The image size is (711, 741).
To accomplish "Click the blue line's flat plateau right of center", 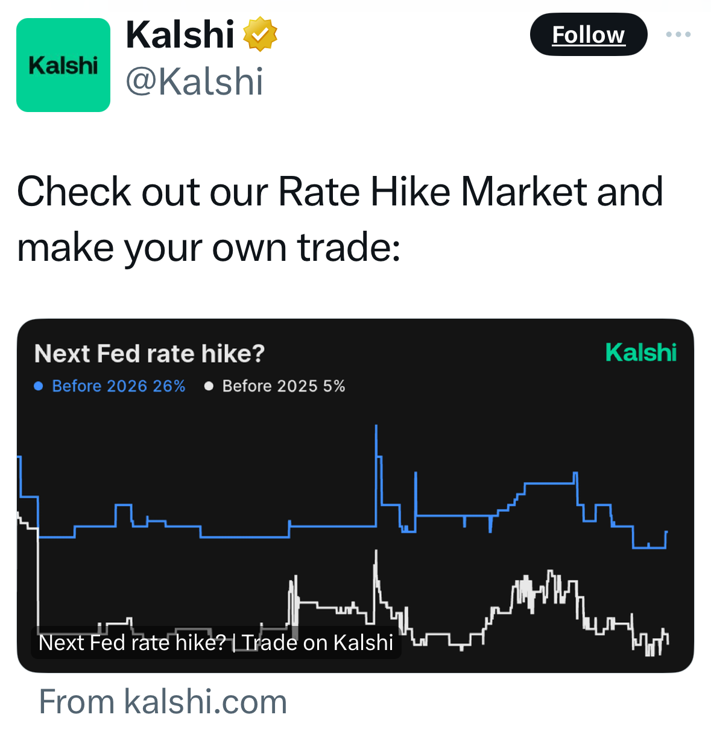I will (549, 483).
